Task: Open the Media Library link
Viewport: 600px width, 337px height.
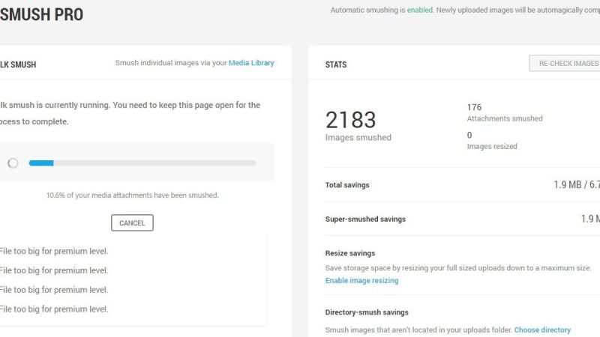Action: point(251,63)
